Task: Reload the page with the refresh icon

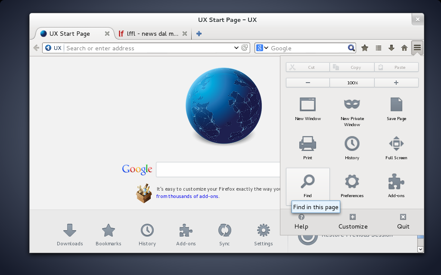Action: (245, 48)
